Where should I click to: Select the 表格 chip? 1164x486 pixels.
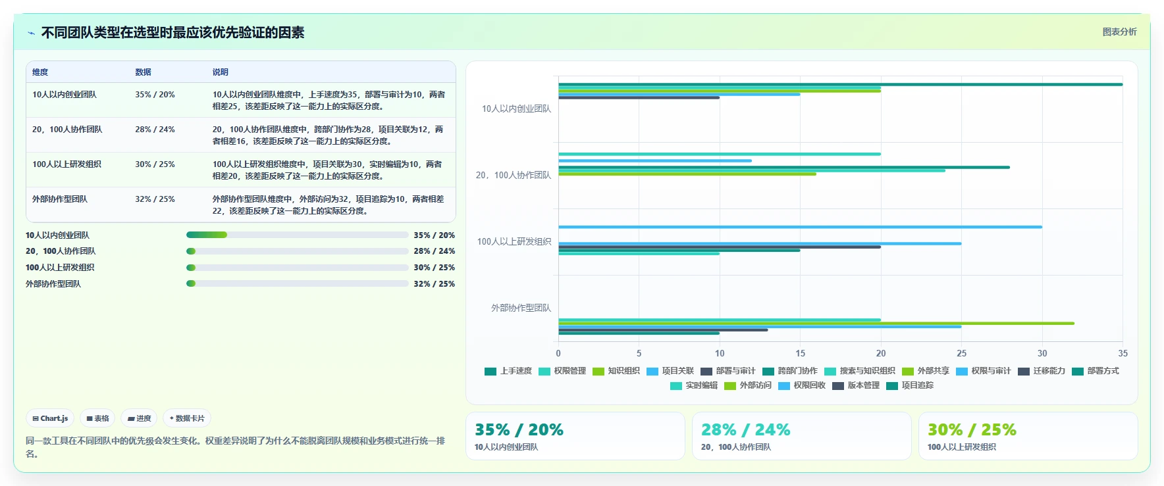pos(97,418)
